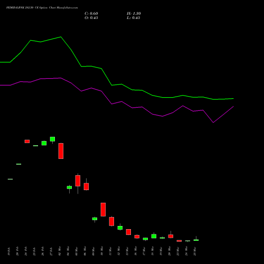Click the FEDERALBNK 282.50 CE chart title

tap(42, 8)
